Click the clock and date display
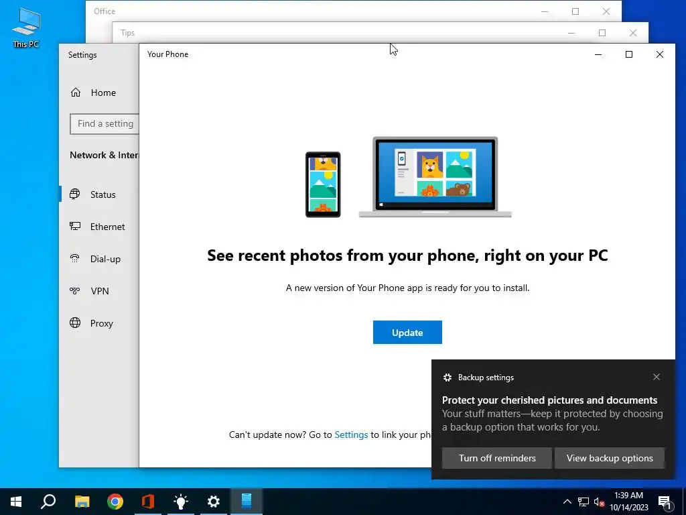 click(628, 502)
